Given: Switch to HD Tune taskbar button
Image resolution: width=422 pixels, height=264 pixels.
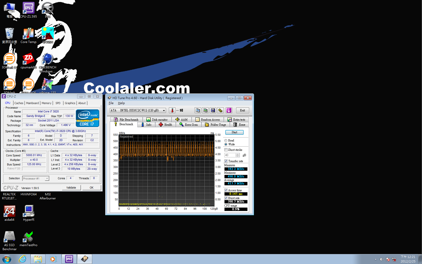Looking at the screenshot, I should [x=85, y=259].
